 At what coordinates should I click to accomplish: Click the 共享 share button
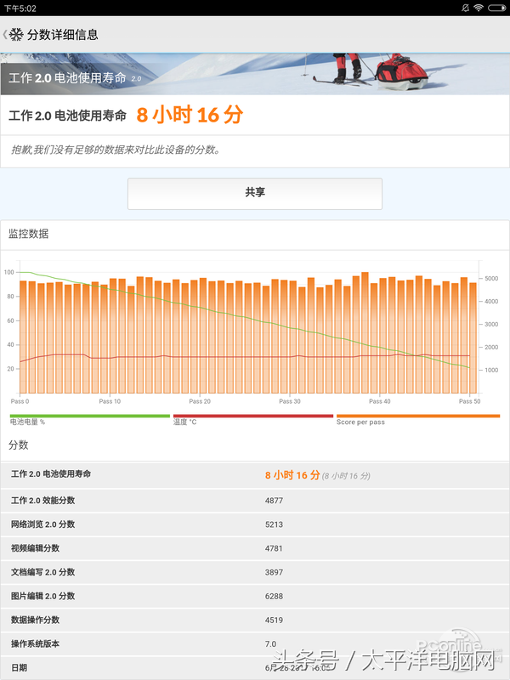(254, 194)
